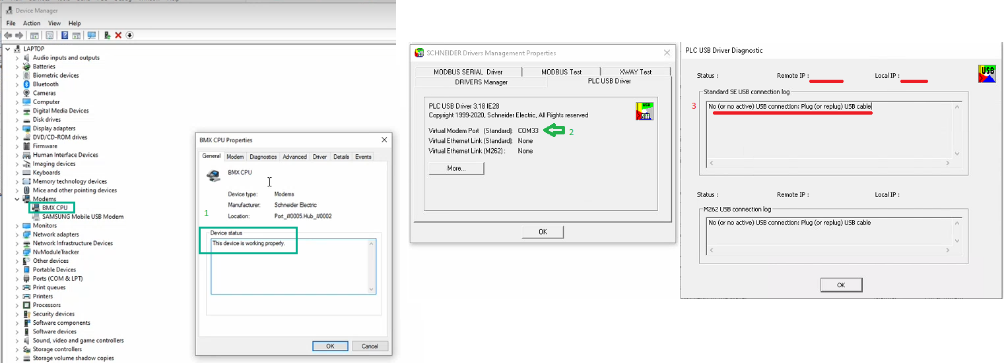The height and width of the screenshot is (363, 1004).
Task: Click the Device Manager title bar icon
Action: point(8,11)
